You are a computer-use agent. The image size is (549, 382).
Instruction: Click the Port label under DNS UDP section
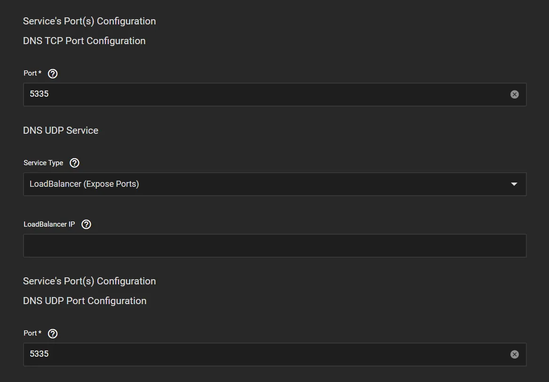[32, 333]
